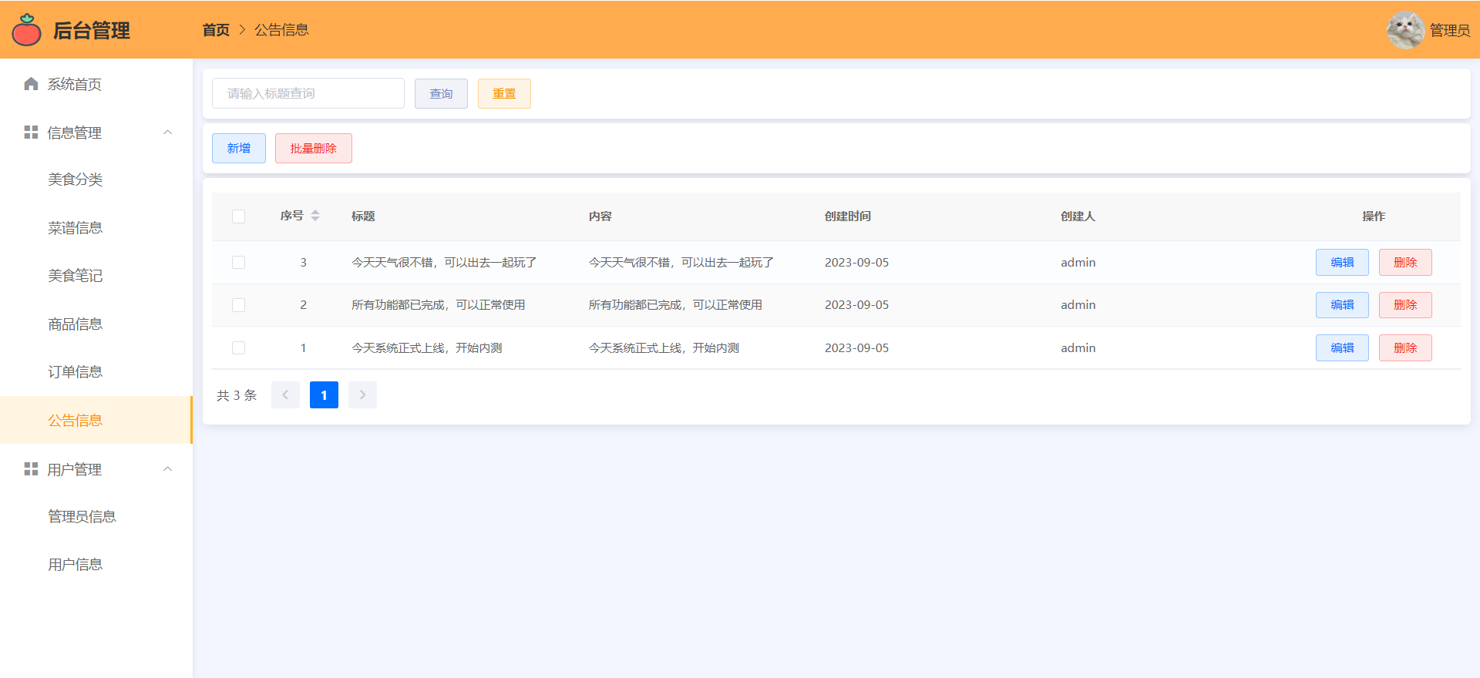Screen dimensions: 1480x678
Task: Sort the table by 序号 arrows
Action: [x=315, y=216]
